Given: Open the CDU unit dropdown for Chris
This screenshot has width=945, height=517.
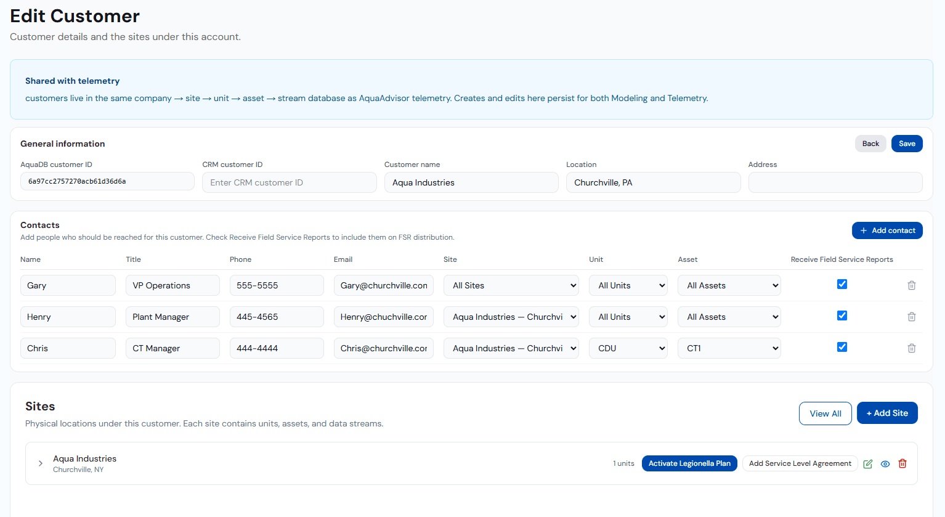Looking at the screenshot, I should point(628,348).
